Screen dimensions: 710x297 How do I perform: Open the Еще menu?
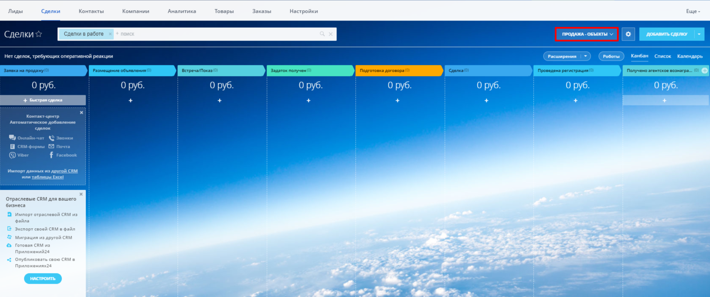coord(692,12)
